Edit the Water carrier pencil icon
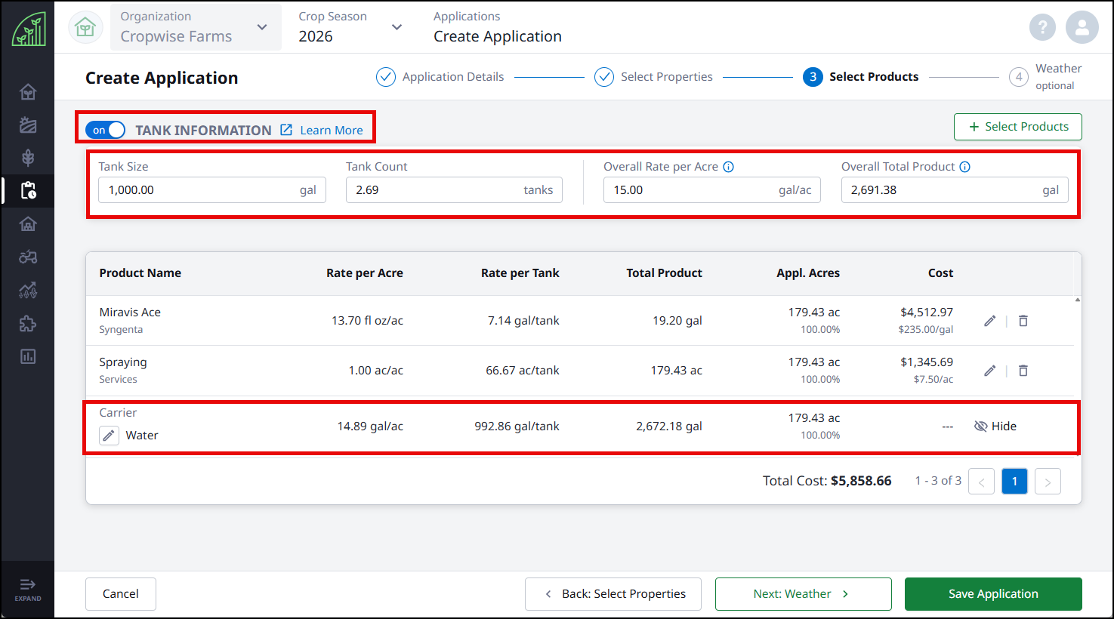 coord(110,436)
